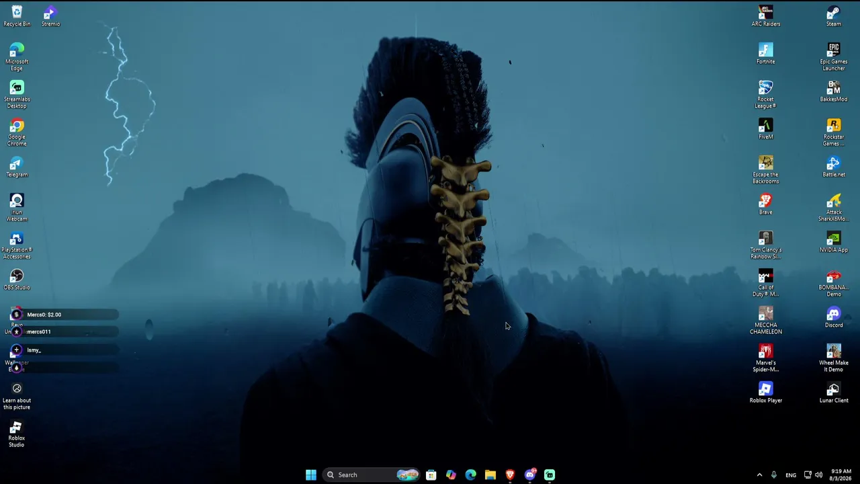Select the ARC Raiders desktop icon

[766, 16]
